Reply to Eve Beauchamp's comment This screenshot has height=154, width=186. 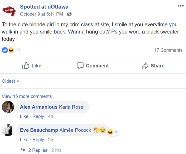(38, 140)
